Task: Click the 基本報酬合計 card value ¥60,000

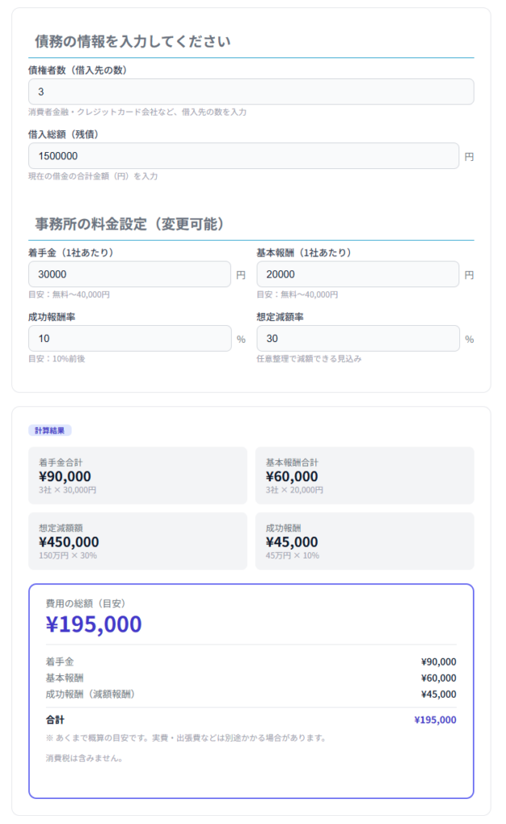Action: [292, 476]
